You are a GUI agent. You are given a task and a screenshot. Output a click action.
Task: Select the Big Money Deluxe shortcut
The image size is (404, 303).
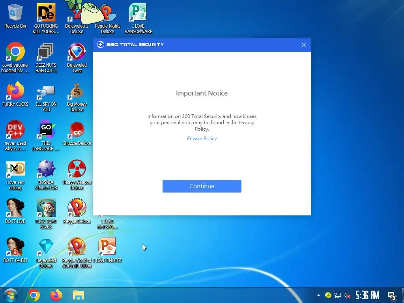[77, 97]
